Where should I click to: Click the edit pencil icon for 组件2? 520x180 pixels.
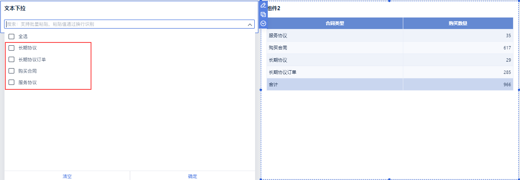(x=263, y=5)
